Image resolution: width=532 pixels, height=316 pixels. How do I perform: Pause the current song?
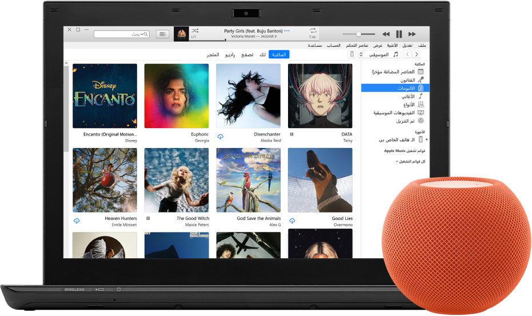point(399,34)
